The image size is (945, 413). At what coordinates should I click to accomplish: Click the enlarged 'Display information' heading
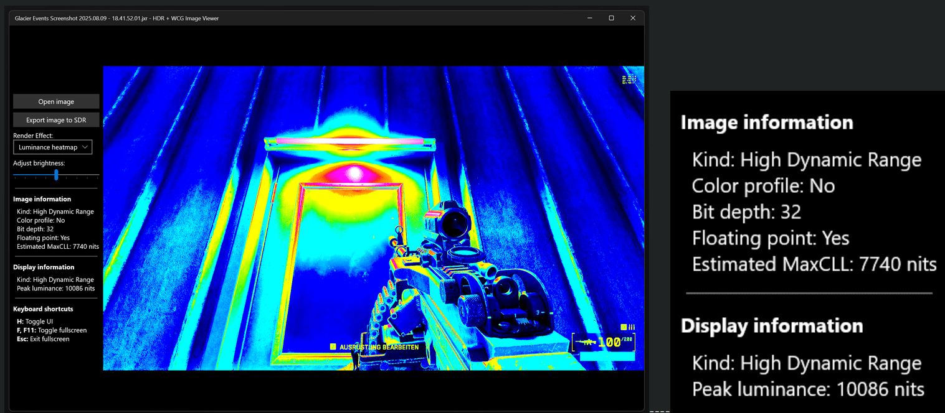point(772,326)
